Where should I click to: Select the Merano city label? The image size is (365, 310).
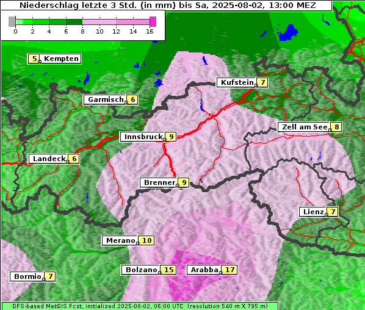pyautogui.click(x=121, y=240)
